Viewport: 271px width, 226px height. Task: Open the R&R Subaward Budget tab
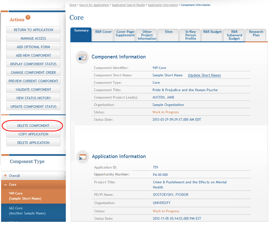[x=234, y=35]
